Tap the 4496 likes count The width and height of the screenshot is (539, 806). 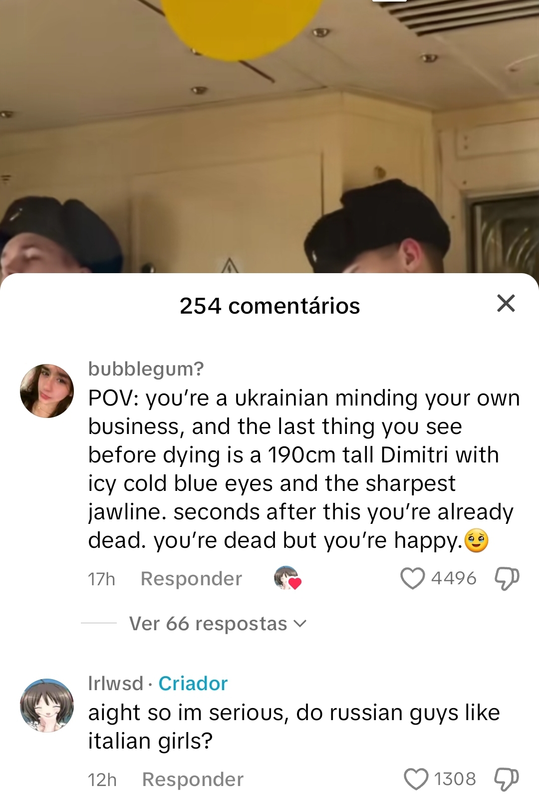point(454,578)
